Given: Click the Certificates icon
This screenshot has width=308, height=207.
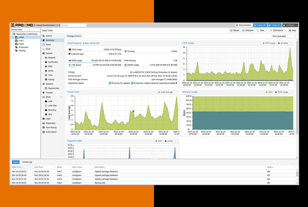Looking at the screenshot, I should pyautogui.click(x=46, y=62).
